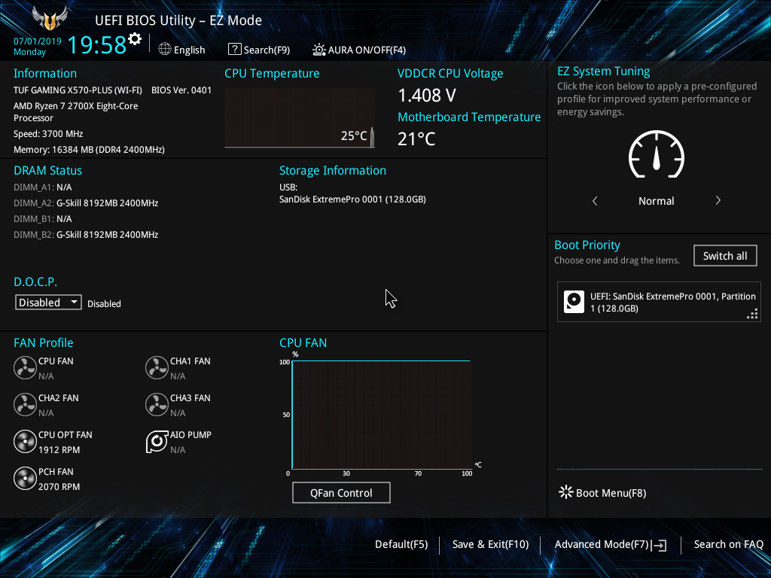
Task: Click the Speed: 3700 MHz text
Action: tap(48, 134)
